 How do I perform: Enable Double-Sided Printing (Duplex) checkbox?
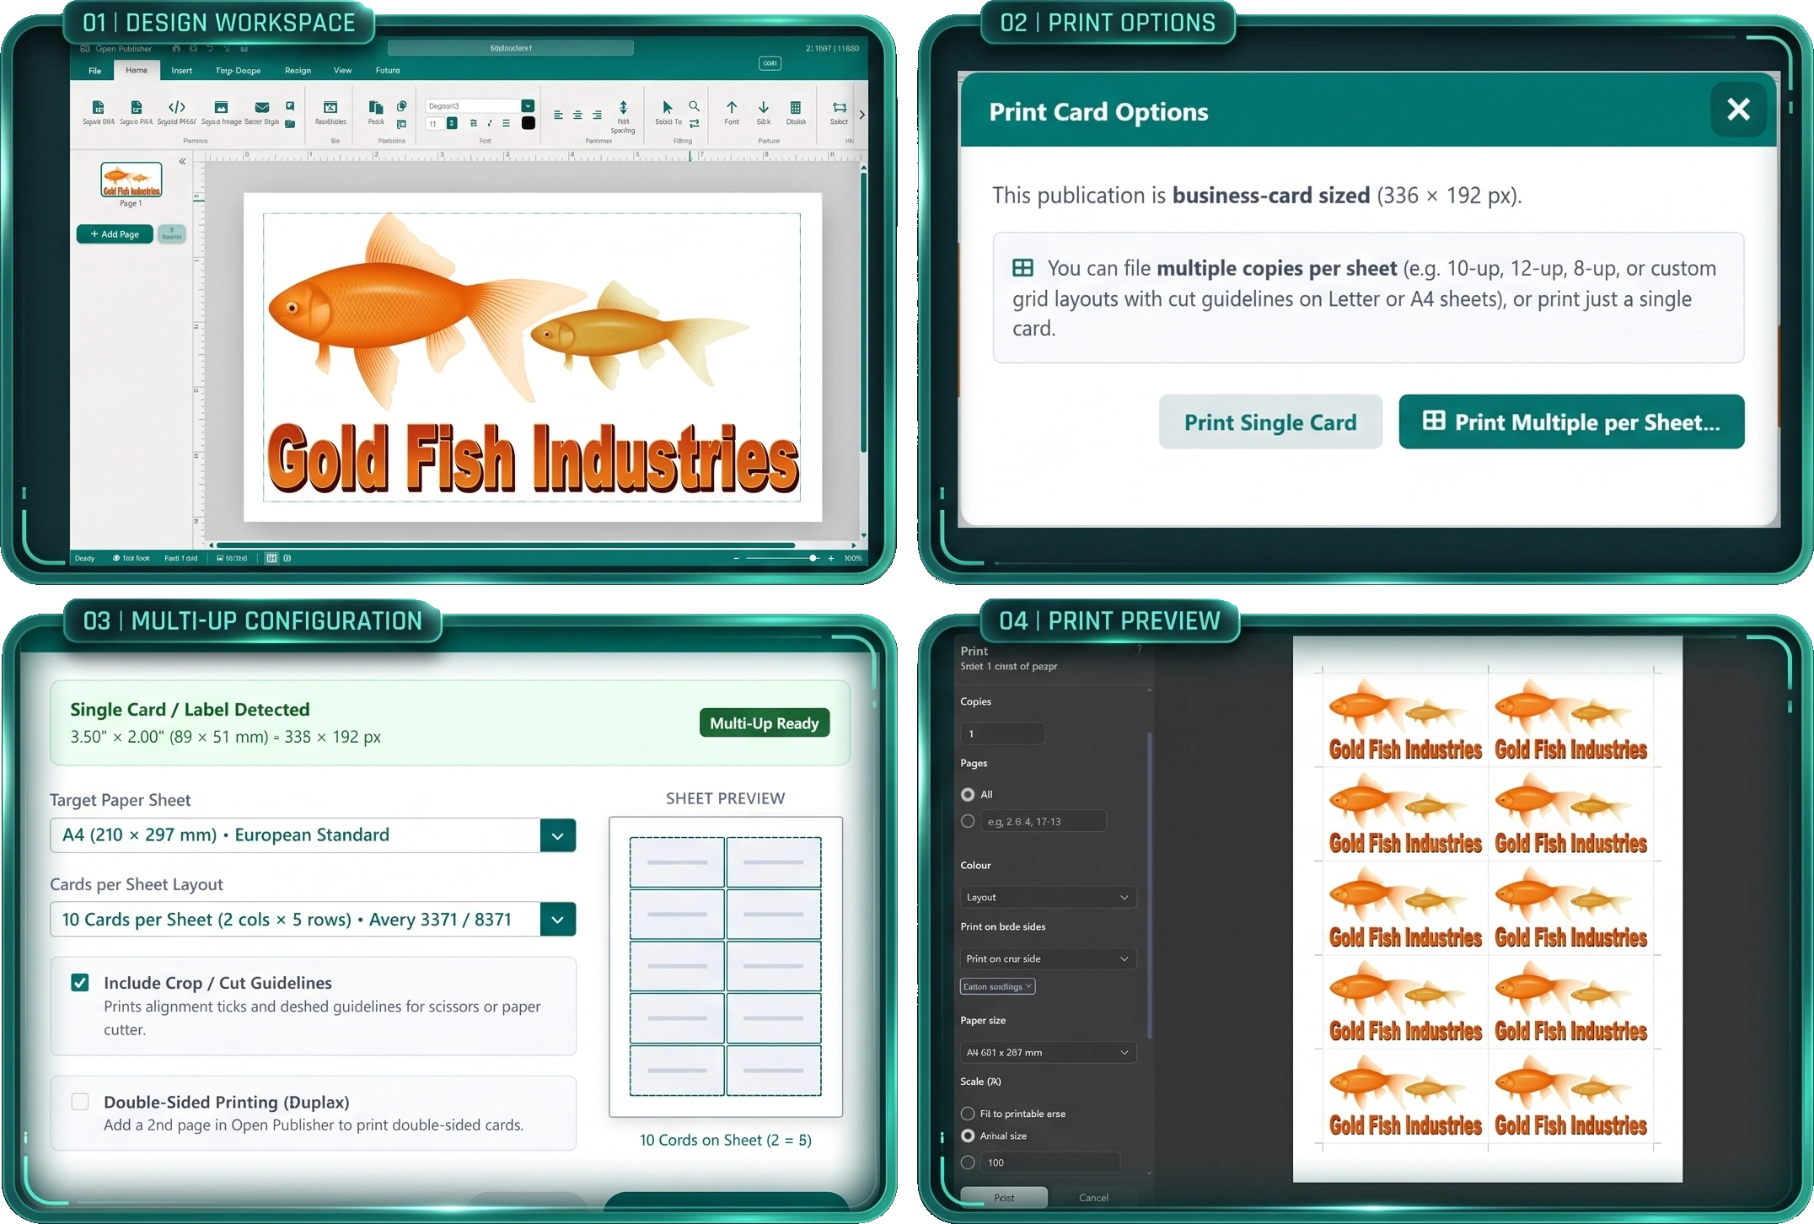tap(80, 1101)
